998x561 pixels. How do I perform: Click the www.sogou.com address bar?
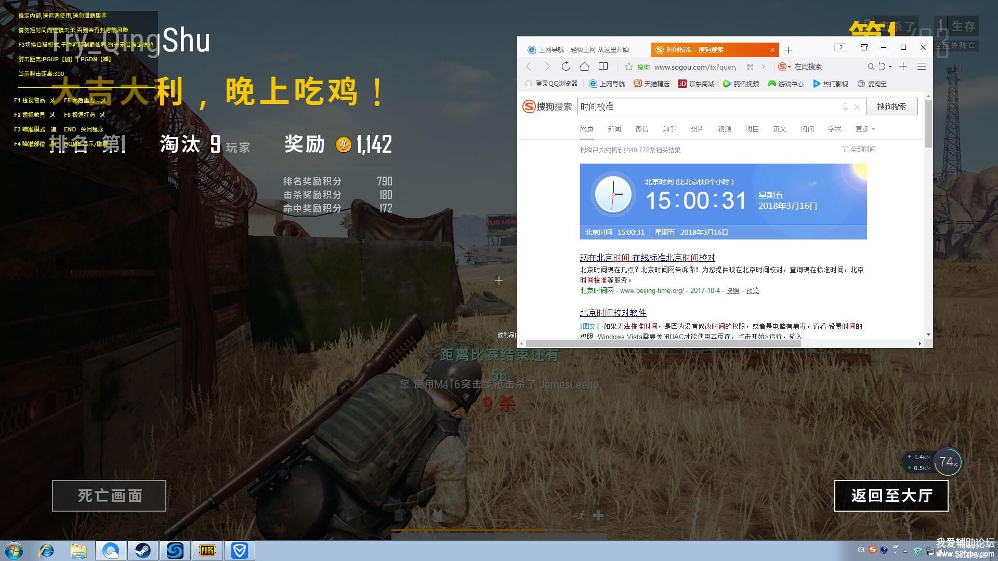(694, 66)
